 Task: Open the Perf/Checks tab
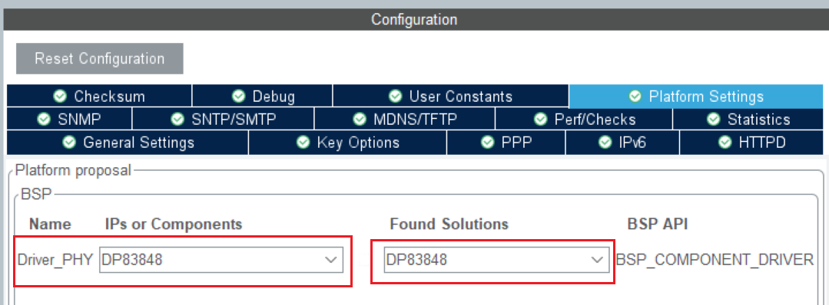[x=584, y=120]
